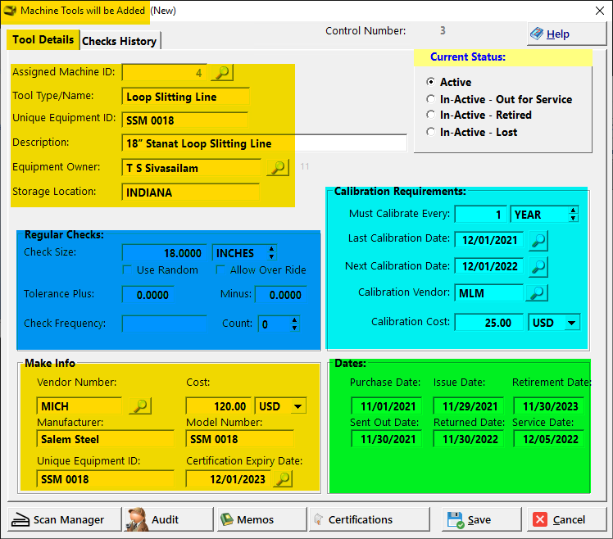The width and height of the screenshot is (613, 539).
Task: Select In-Active - Out for Service option
Action: click(x=431, y=99)
